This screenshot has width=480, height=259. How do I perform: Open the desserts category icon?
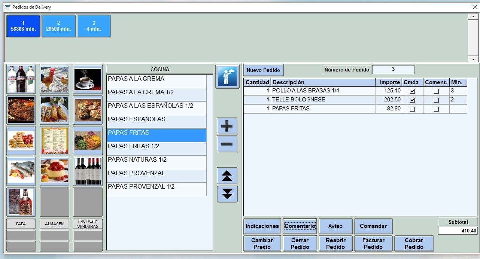[54, 170]
